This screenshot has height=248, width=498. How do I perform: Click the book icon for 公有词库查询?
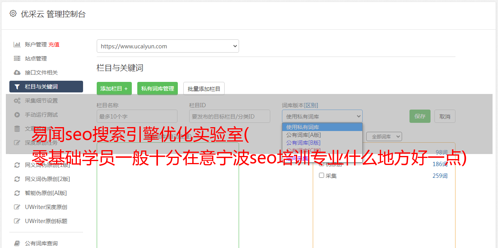click(17, 243)
